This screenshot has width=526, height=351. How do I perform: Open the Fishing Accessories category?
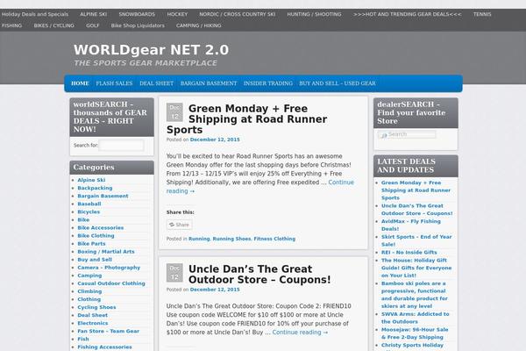click(104, 347)
